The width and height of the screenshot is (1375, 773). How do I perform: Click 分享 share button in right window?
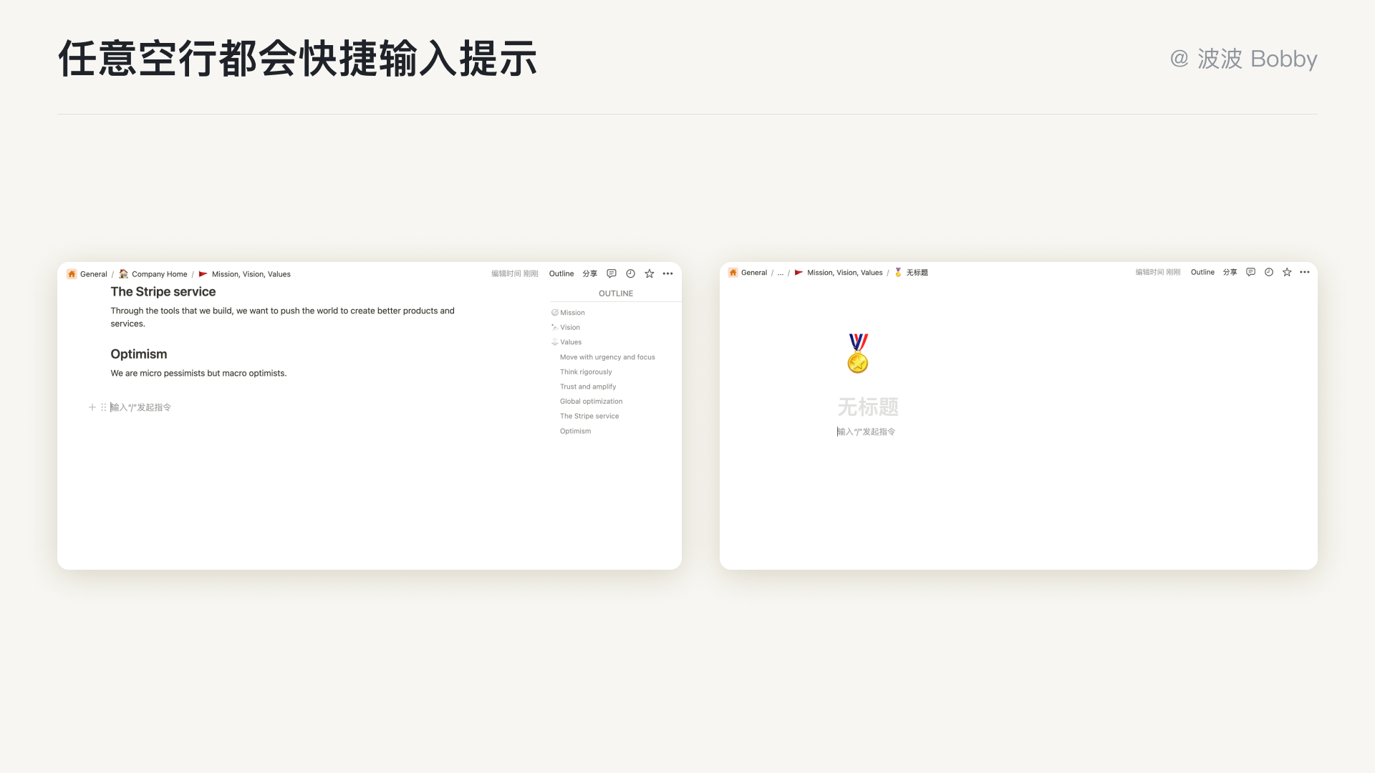1230,272
